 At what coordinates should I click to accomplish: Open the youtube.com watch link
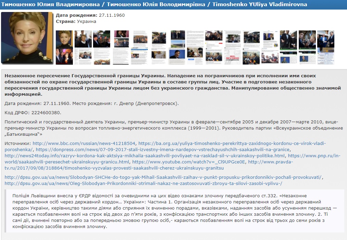click(x=189, y=162)
